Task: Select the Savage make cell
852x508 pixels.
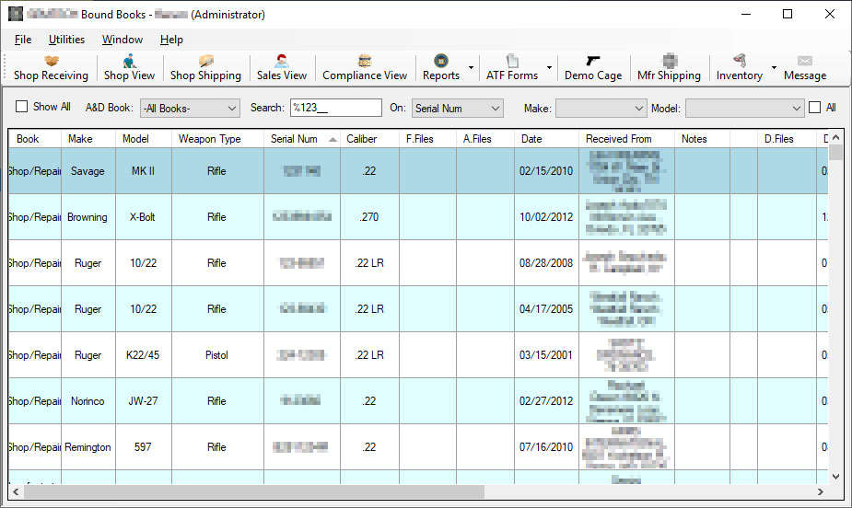Action: [x=88, y=171]
